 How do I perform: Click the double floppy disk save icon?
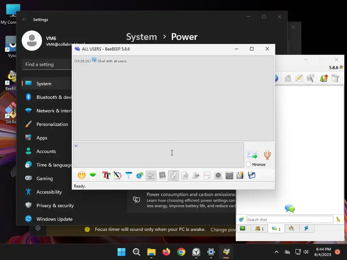[252, 175]
